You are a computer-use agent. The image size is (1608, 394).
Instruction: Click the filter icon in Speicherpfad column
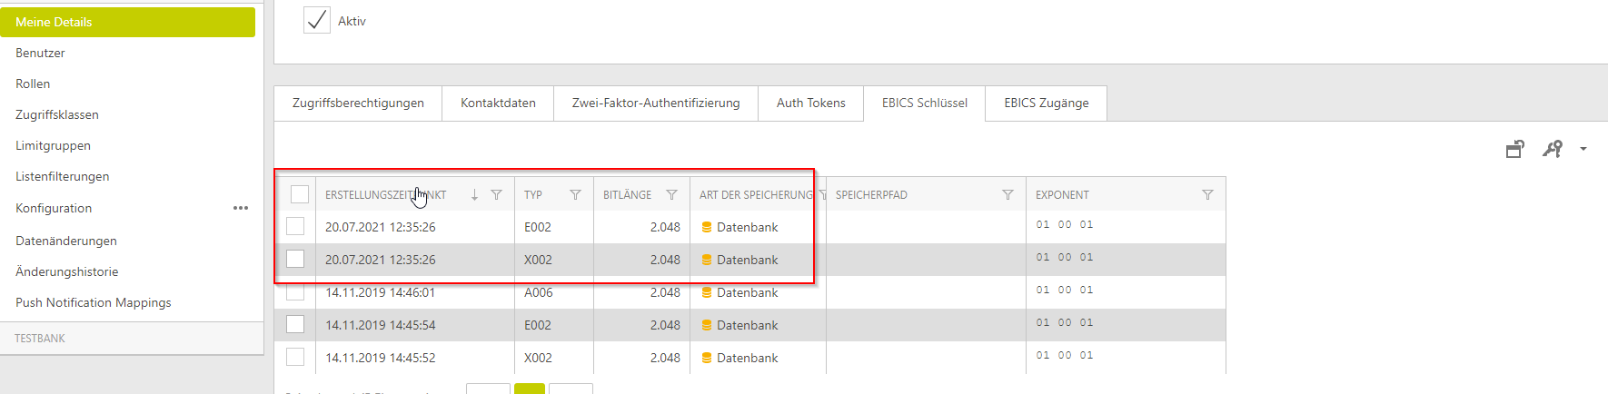[1007, 195]
